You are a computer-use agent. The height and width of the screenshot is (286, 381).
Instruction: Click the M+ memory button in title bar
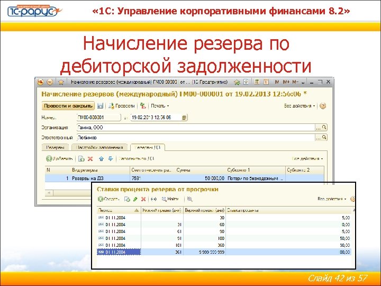286,82
